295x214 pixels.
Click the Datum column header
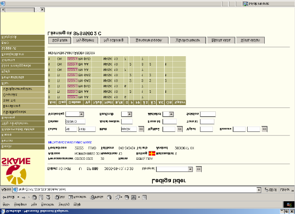pos(75,103)
